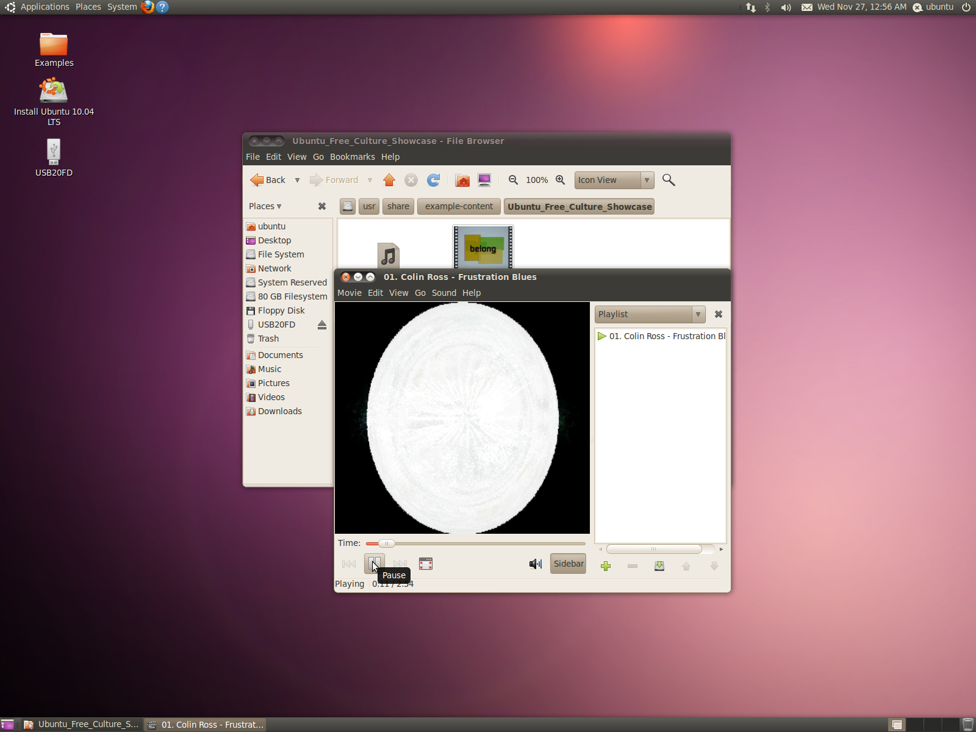Go Back in File Browser

click(268, 180)
